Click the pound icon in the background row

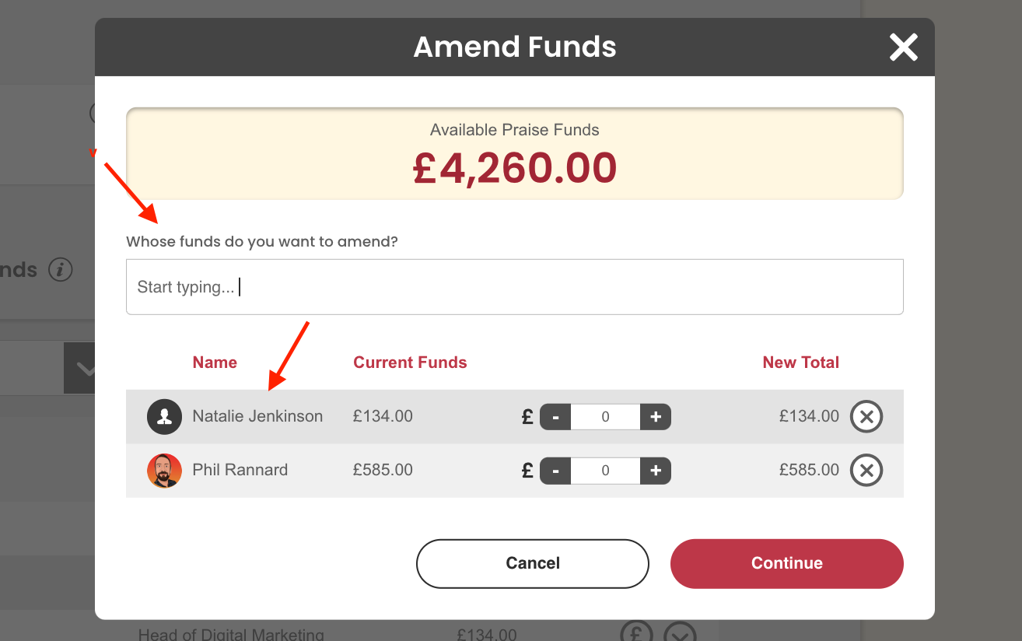pyautogui.click(x=636, y=633)
